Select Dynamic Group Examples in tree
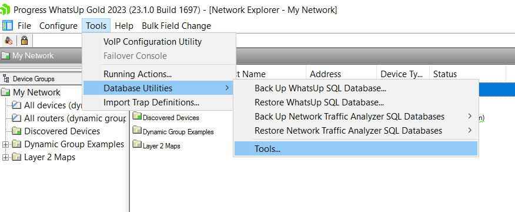This screenshot has width=515, height=212. point(74,144)
